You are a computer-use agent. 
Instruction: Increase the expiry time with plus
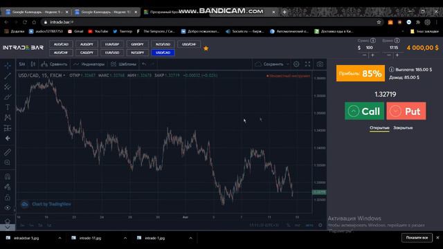click(x=397, y=55)
